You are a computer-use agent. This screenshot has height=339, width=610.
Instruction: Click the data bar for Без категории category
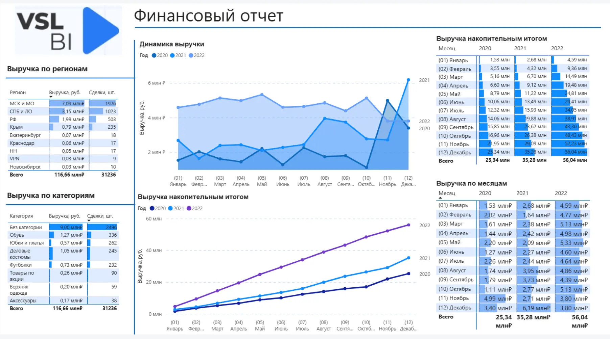click(67, 227)
